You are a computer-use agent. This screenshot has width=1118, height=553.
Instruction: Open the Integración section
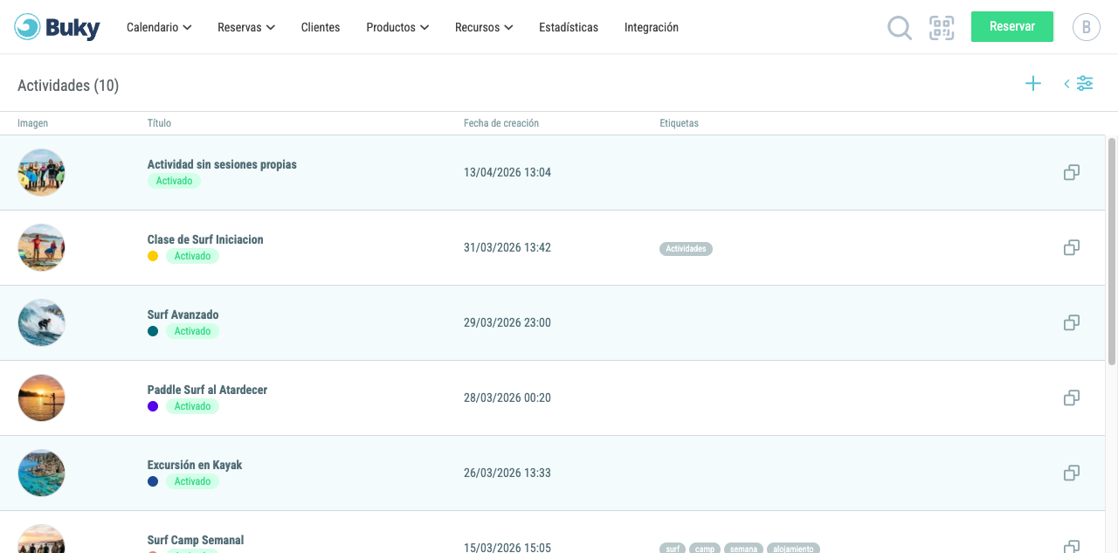click(x=652, y=27)
